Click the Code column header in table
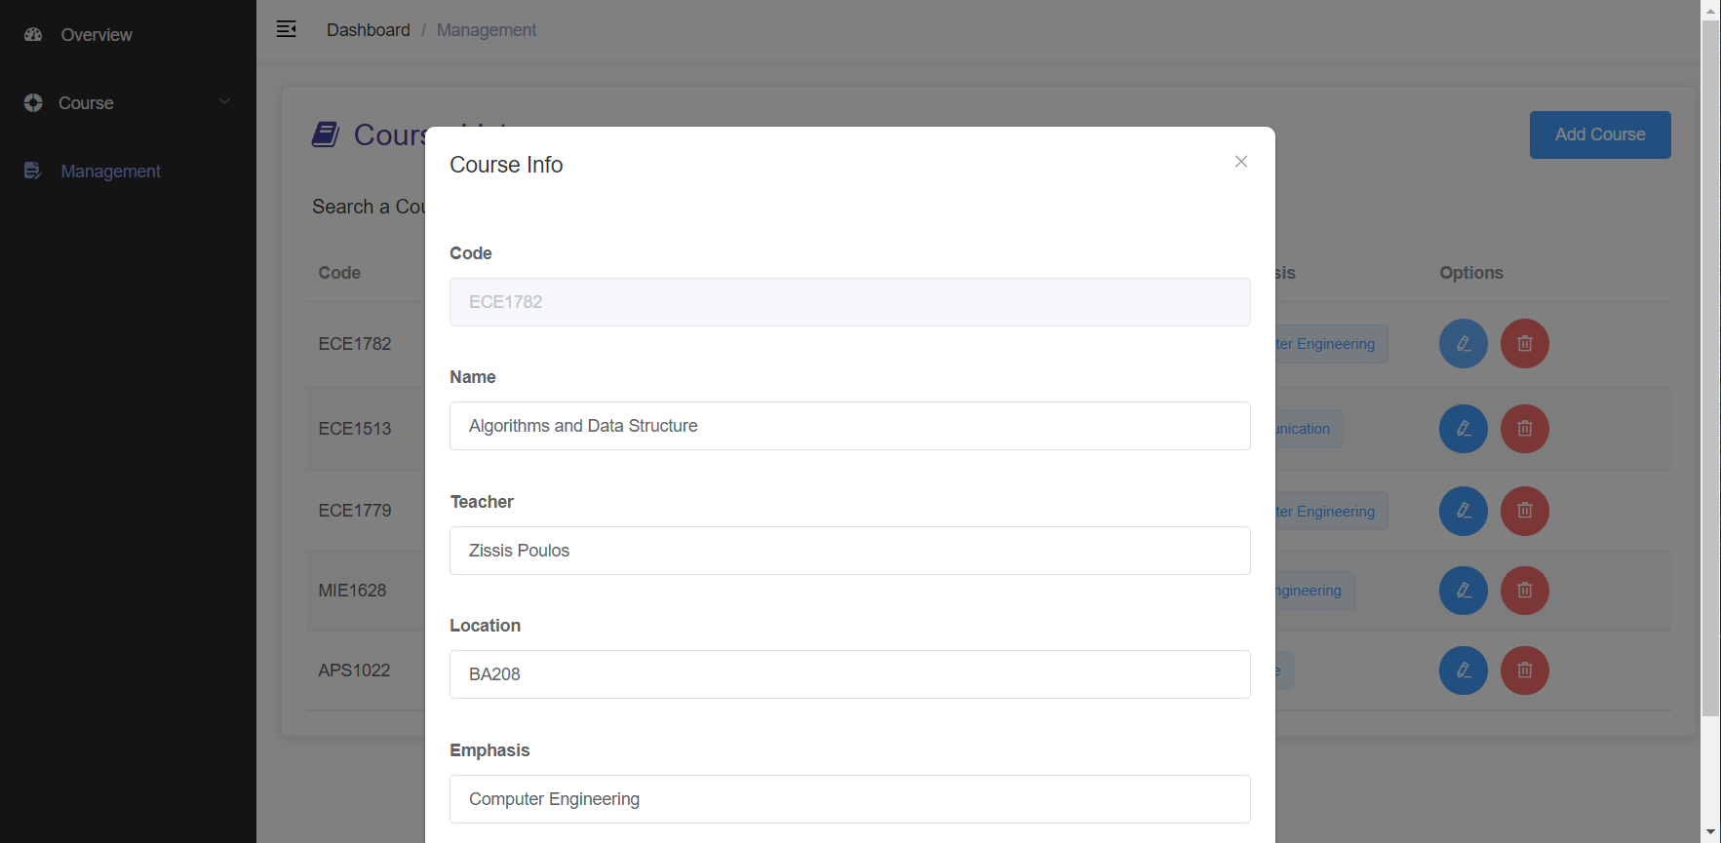The width and height of the screenshot is (1721, 843). pos(339,273)
